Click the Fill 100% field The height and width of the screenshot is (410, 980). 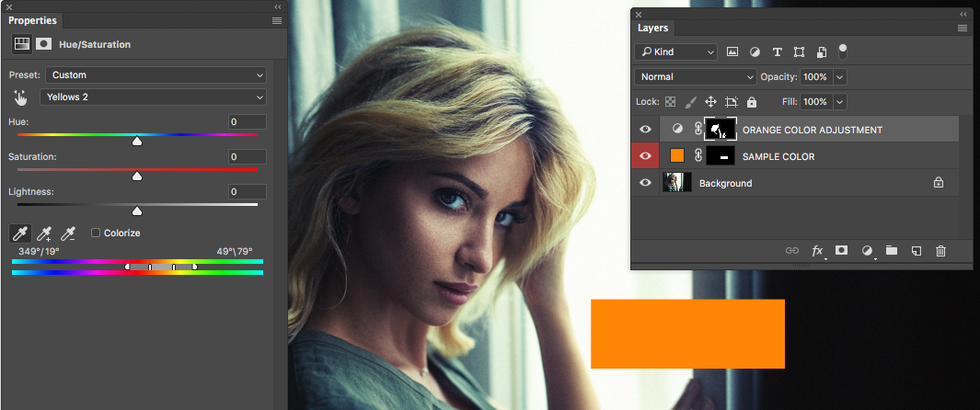pyautogui.click(x=816, y=101)
